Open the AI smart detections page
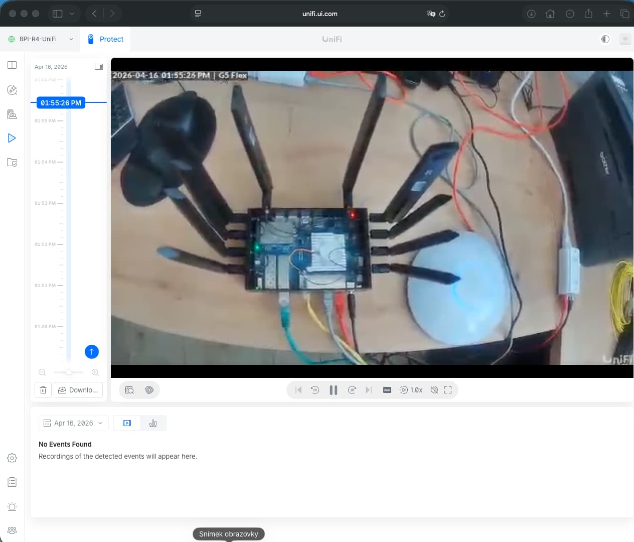The height and width of the screenshot is (542, 634). [12, 90]
